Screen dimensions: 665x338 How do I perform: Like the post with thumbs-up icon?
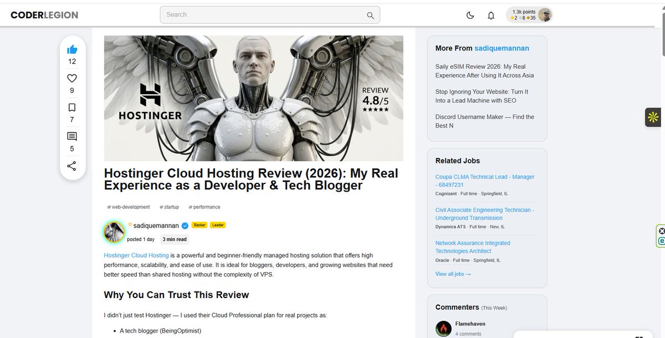point(72,50)
